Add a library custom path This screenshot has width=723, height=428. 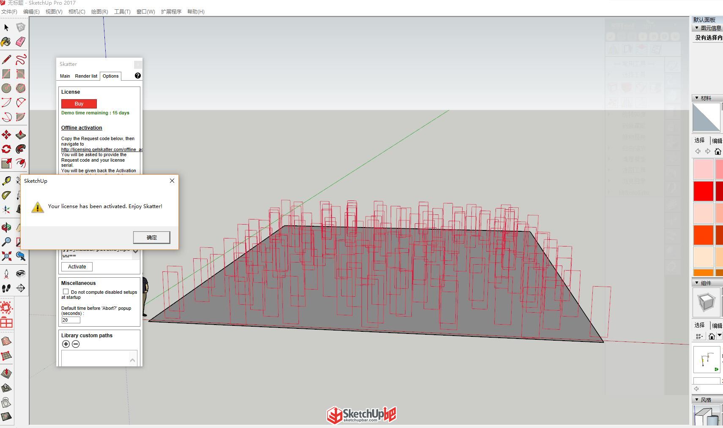click(x=66, y=344)
